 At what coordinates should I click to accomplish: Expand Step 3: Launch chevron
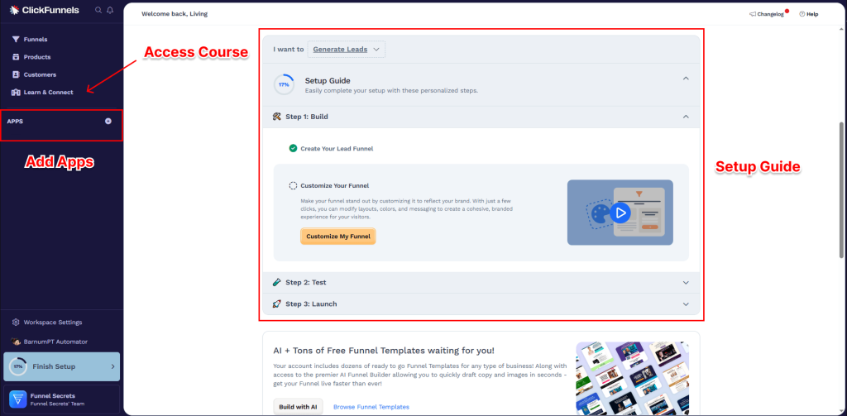pos(686,304)
